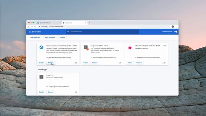Select the Extensions tab

point(74,23)
